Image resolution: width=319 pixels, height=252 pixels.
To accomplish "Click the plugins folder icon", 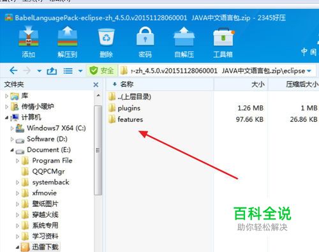I will click(112, 108).
